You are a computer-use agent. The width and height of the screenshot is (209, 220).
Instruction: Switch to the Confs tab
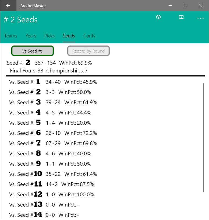tap(89, 36)
